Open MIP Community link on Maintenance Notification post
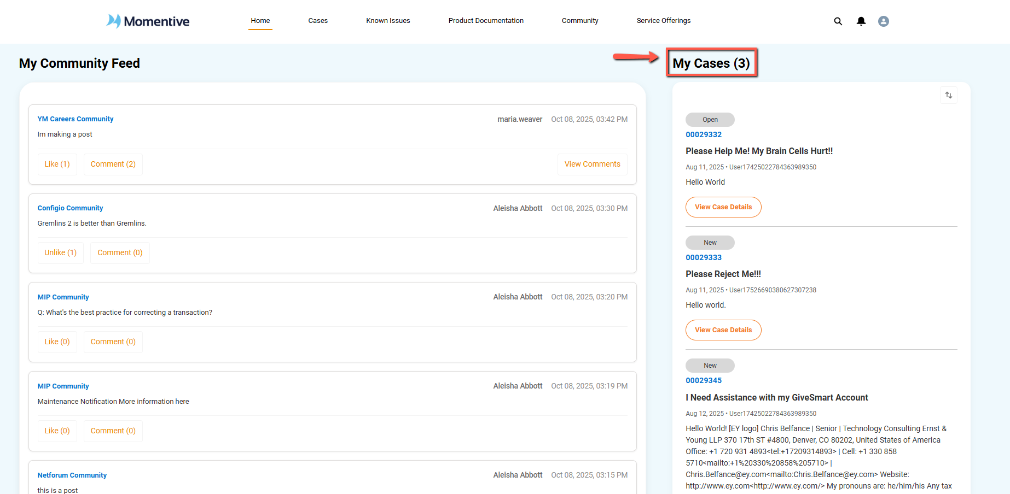 (x=63, y=386)
